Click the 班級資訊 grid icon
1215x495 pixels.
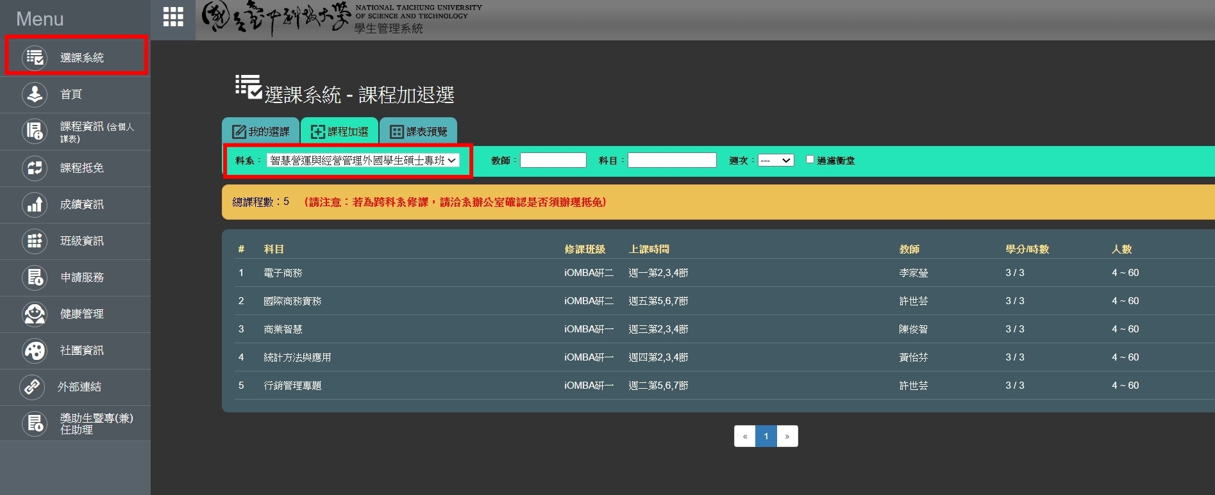point(35,241)
